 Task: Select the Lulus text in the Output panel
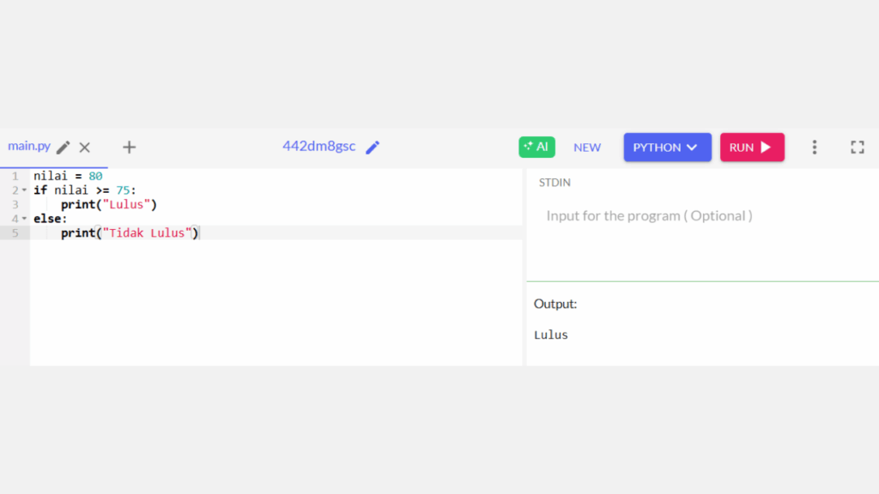(x=550, y=334)
